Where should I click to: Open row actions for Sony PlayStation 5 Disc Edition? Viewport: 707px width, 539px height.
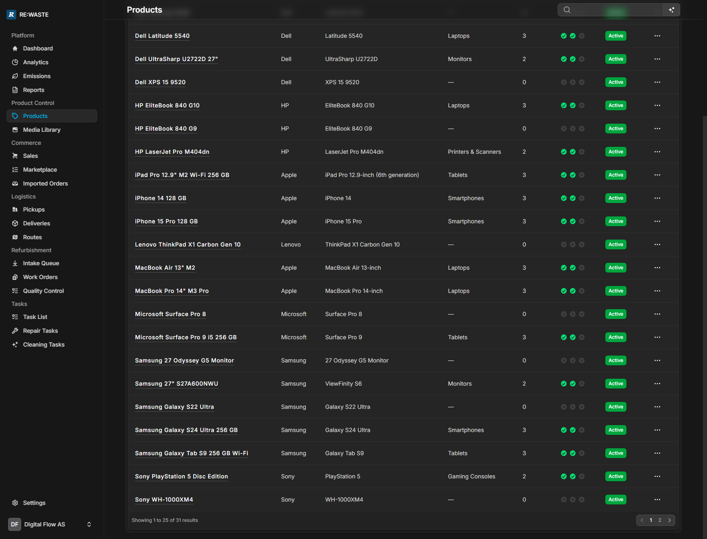tap(657, 476)
